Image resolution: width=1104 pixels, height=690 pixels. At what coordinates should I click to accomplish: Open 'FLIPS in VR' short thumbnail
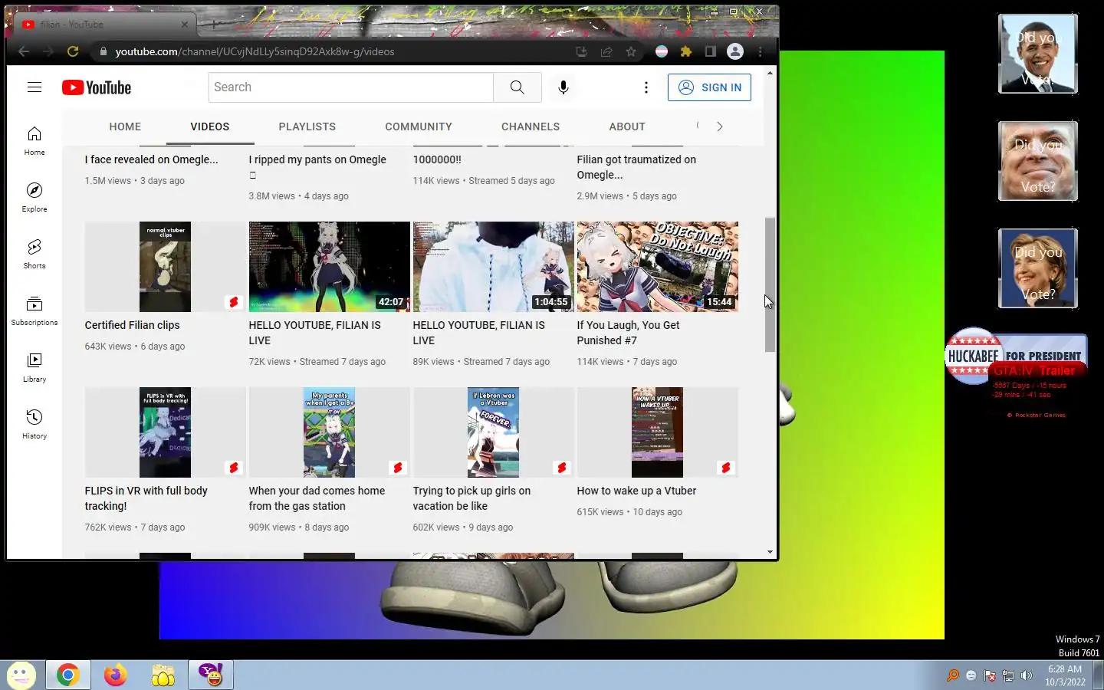(x=165, y=432)
